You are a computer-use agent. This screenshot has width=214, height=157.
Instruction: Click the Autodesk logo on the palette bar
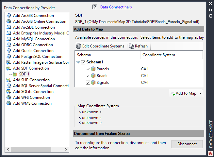(211, 153)
